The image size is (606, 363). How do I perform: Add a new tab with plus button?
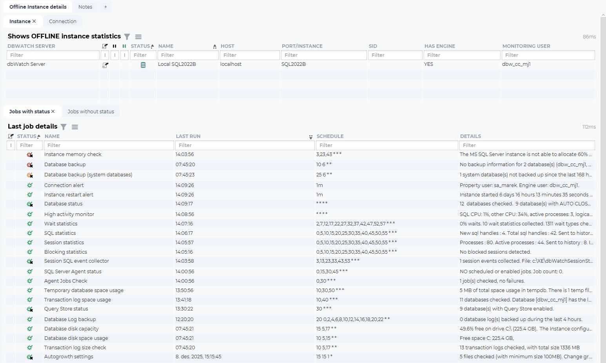[x=105, y=7]
